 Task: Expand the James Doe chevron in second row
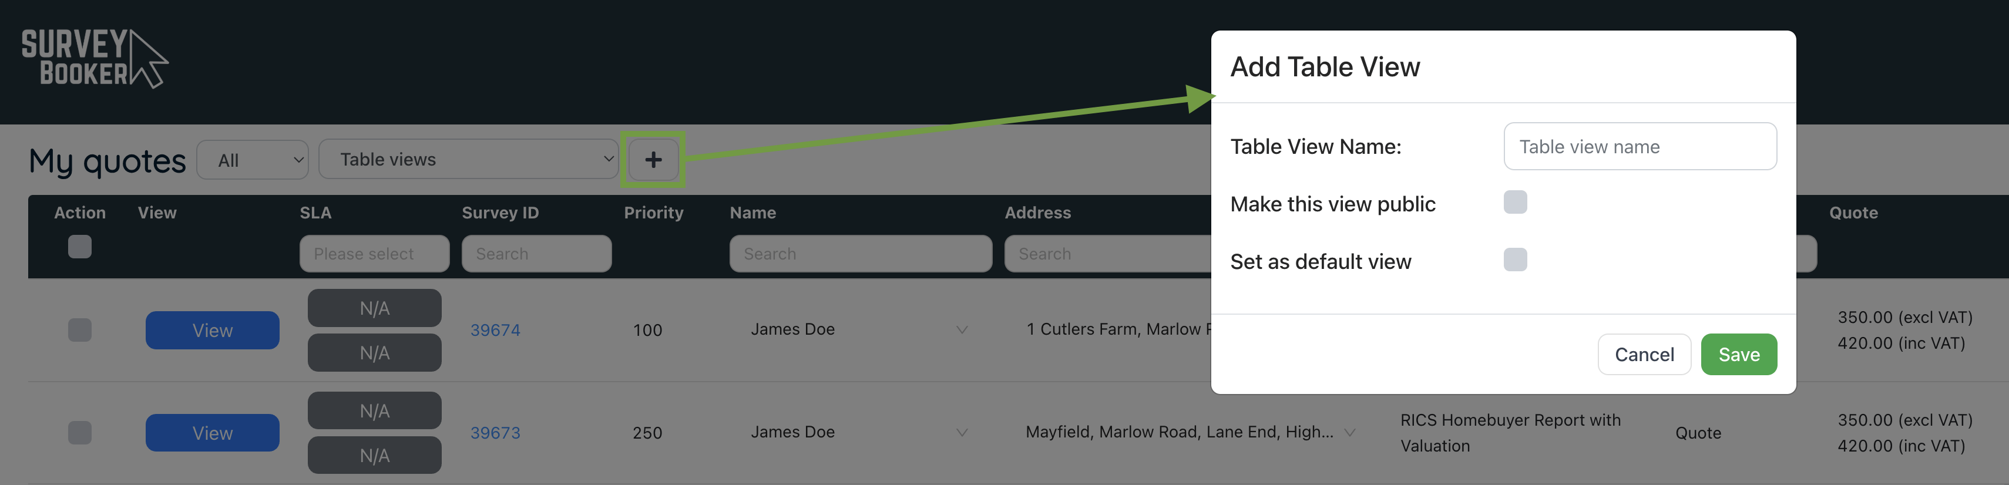click(x=962, y=432)
